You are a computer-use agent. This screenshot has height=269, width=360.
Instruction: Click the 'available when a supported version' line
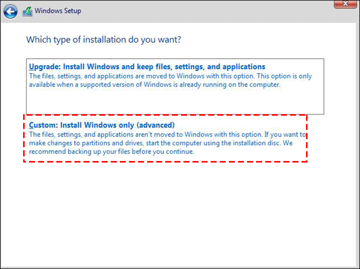point(155,85)
